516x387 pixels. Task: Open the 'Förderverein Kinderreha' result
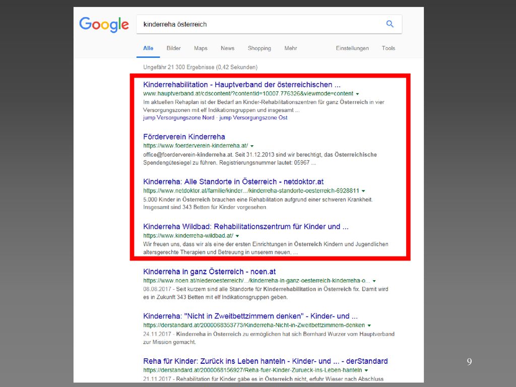click(x=184, y=137)
